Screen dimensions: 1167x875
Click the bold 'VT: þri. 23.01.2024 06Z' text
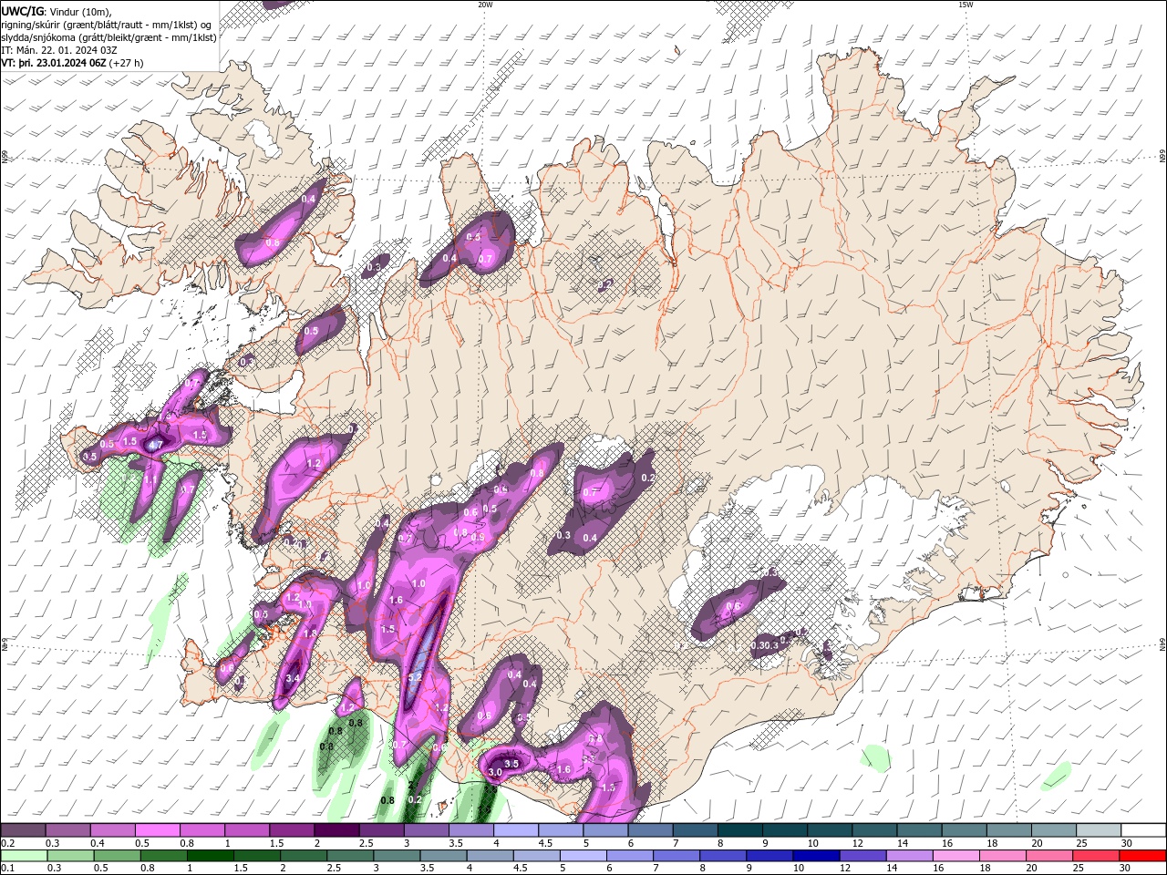(54, 63)
